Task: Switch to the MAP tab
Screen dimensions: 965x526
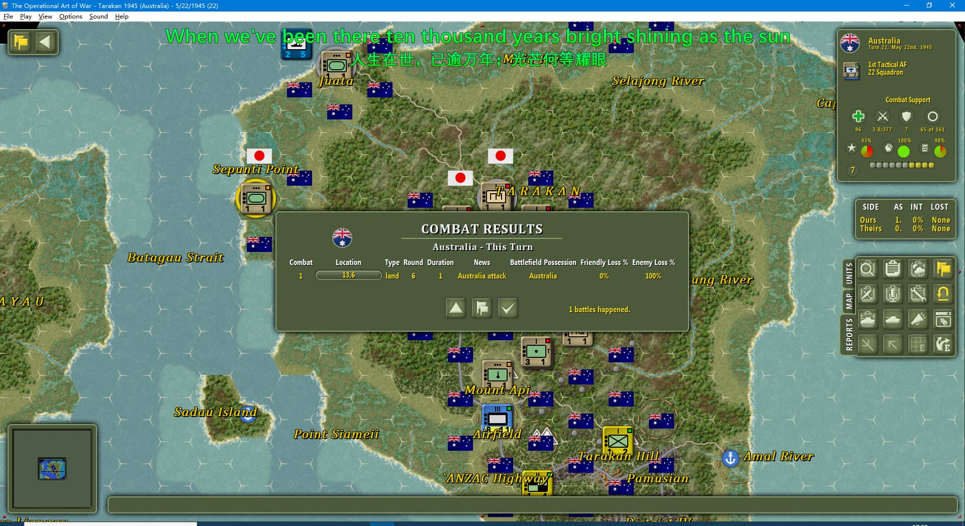Action: coord(849,301)
